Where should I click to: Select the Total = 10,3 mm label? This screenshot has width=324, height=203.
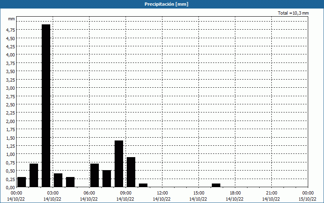pyautogui.click(x=293, y=13)
